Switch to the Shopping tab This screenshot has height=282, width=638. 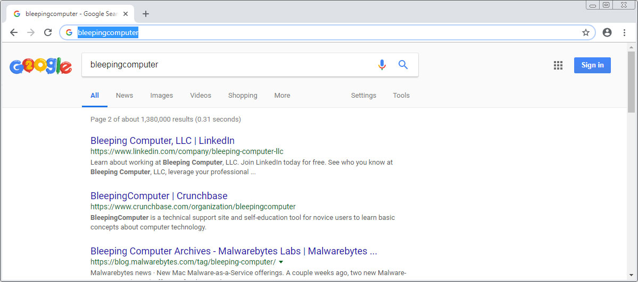pos(243,96)
